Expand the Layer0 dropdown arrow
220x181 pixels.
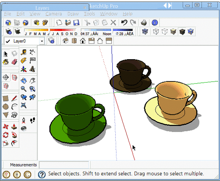tap(42, 41)
